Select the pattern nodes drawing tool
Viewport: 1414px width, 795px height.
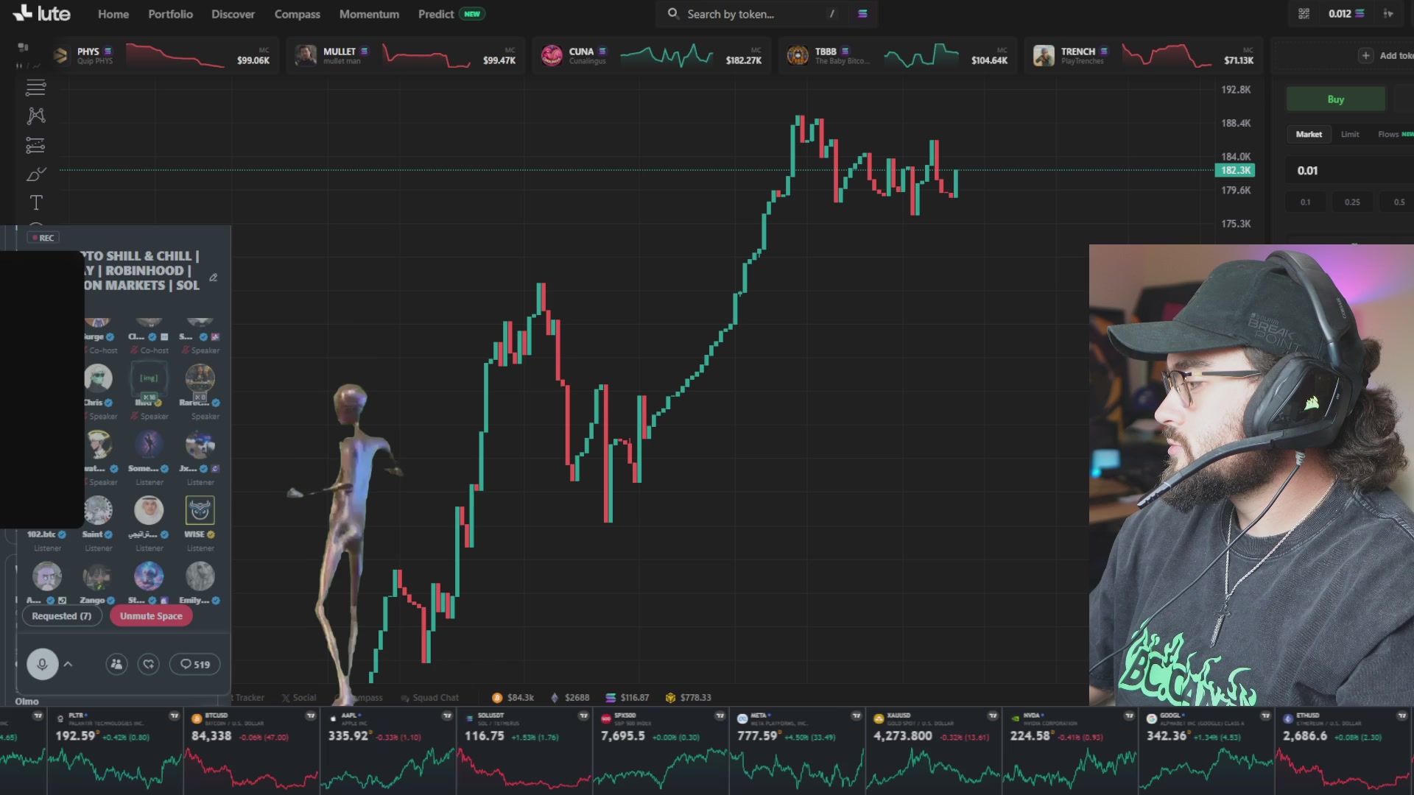(x=35, y=116)
